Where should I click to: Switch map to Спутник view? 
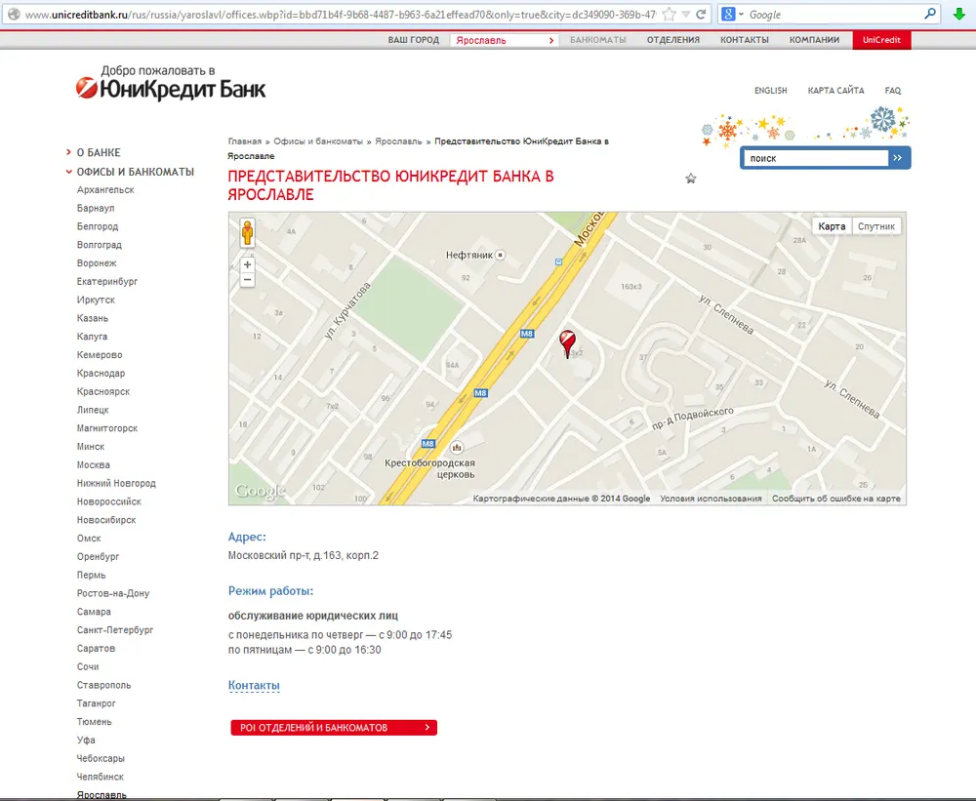coord(875,226)
